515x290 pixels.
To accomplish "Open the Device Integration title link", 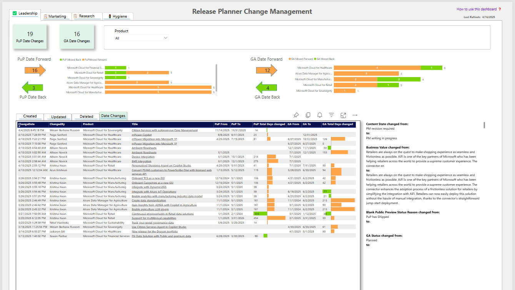I will pyautogui.click(x=143, y=157).
